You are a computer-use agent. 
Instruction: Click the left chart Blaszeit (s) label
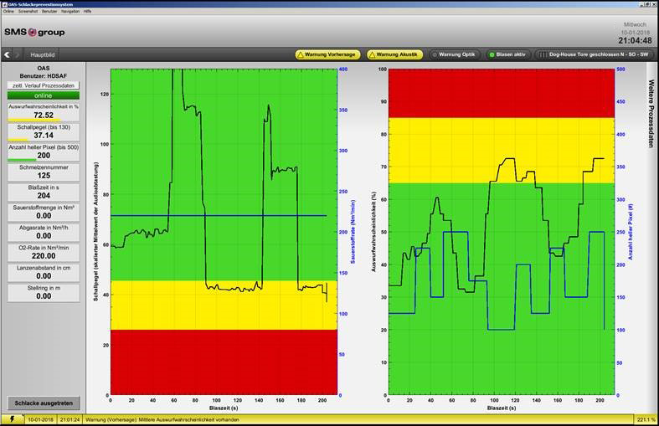point(224,408)
